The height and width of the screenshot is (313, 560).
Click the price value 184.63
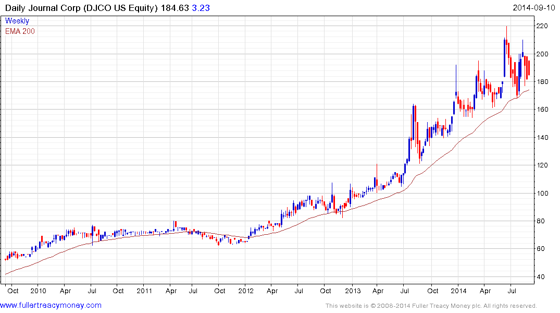pyautogui.click(x=175, y=8)
